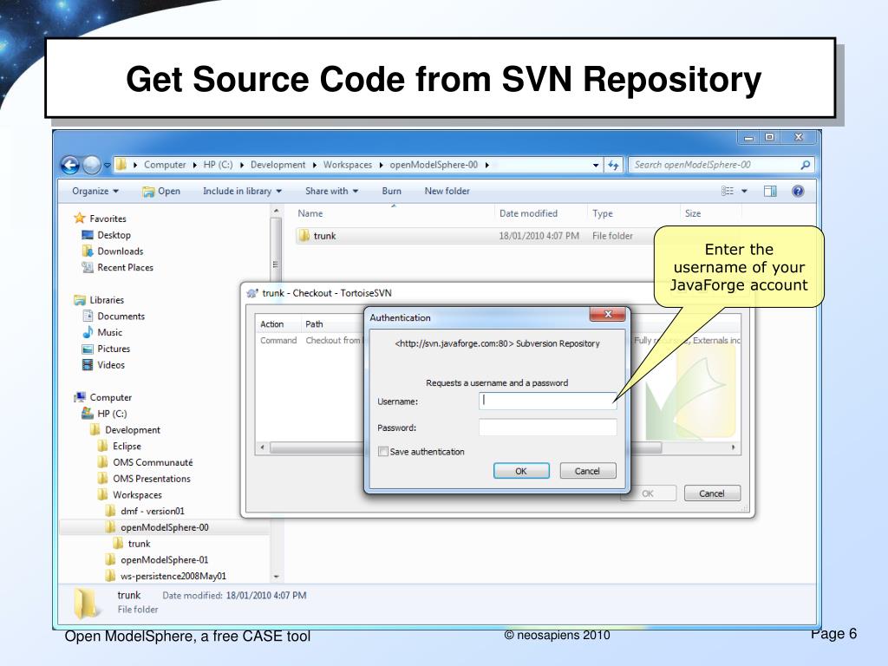The image size is (888, 666).
Task: Open the trunk folder in file list
Action: pos(324,236)
